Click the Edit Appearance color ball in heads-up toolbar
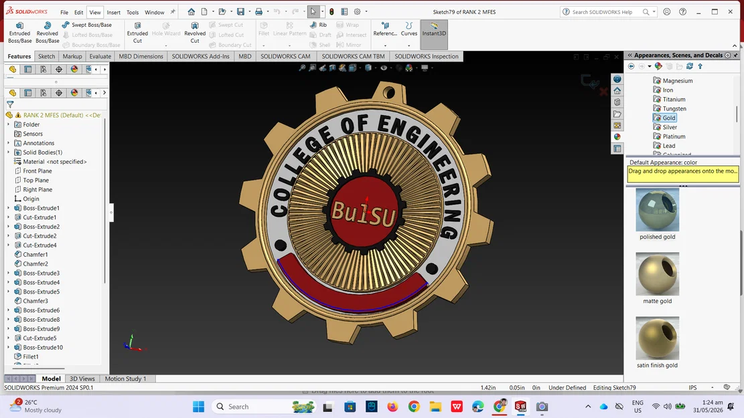The width and height of the screenshot is (744, 418). [409, 68]
